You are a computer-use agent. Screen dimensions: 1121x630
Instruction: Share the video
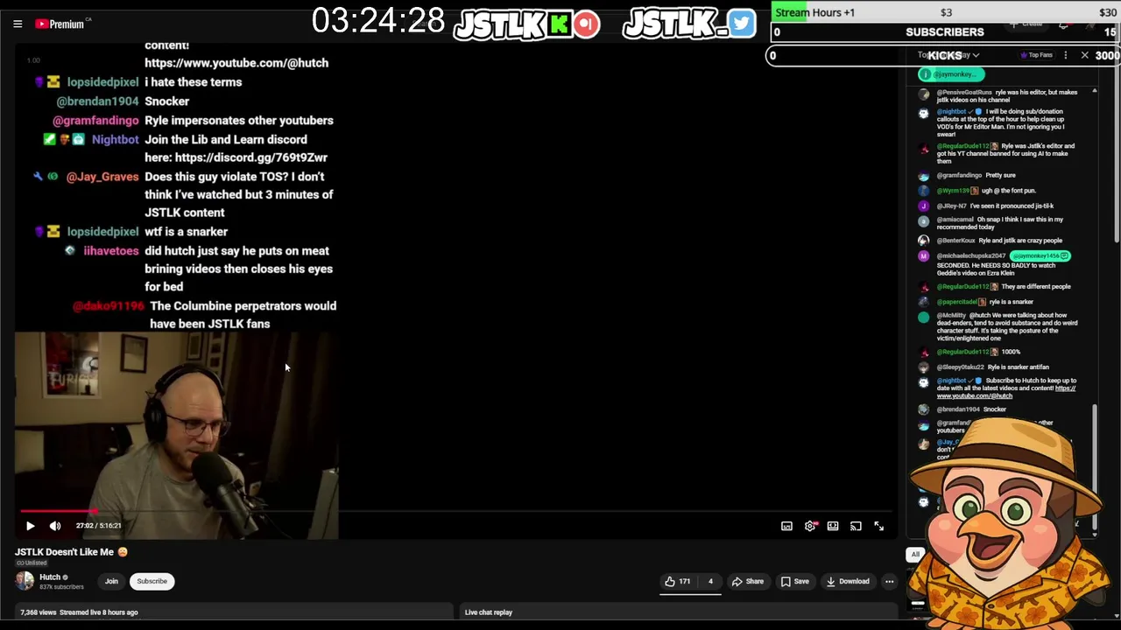[748, 581]
